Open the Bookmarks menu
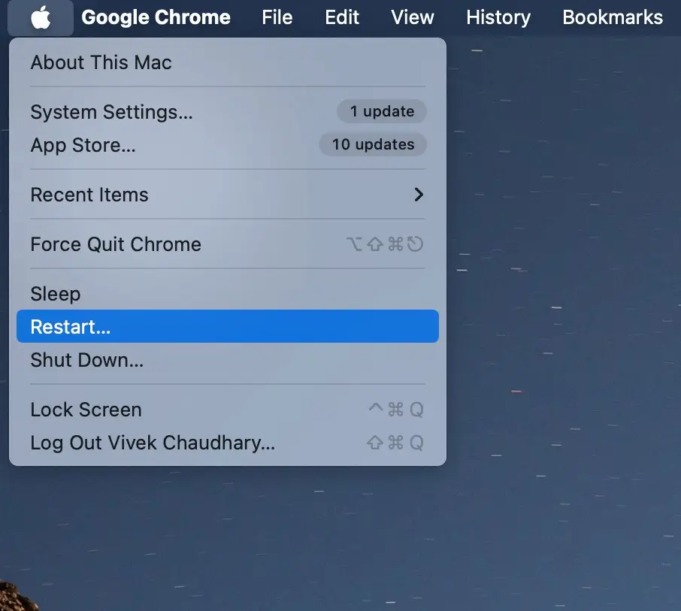Screen dimensions: 681x611 click(613, 18)
